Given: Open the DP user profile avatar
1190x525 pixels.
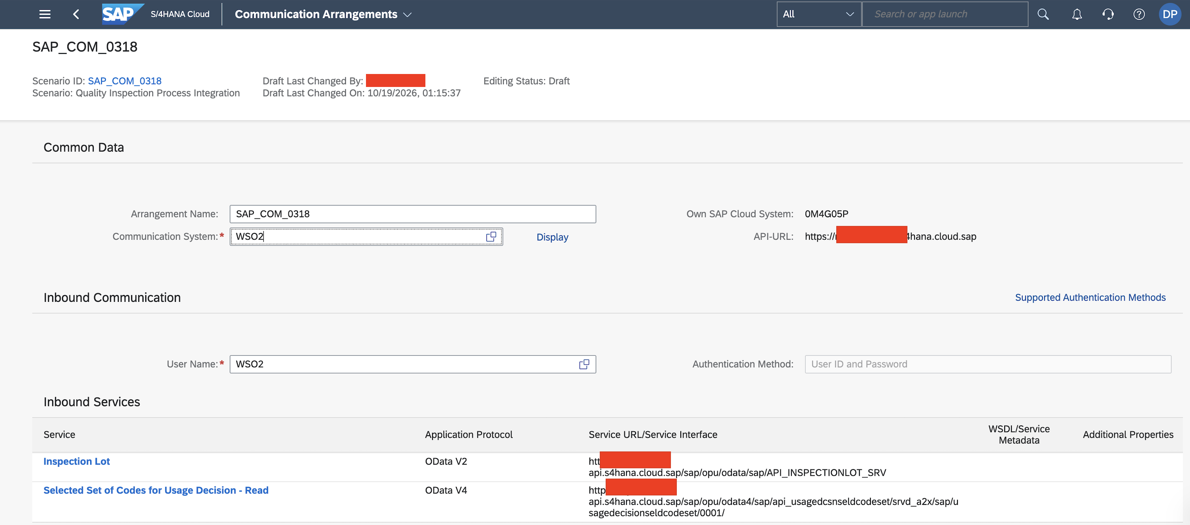Looking at the screenshot, I should (1170, 14).
